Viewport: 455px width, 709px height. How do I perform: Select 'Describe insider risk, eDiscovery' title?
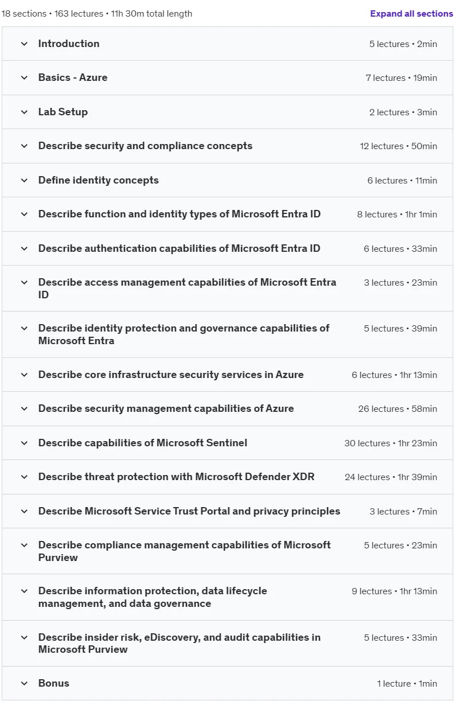click(x=180, y=643)
